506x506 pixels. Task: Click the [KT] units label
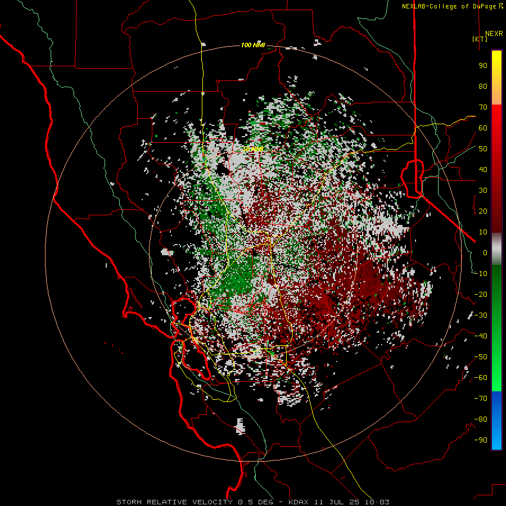(x=480, y=39)
